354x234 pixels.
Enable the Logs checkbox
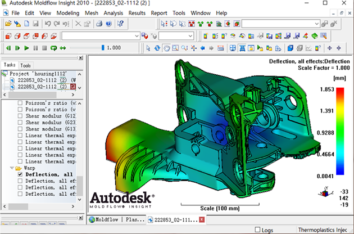pos(257,229)
